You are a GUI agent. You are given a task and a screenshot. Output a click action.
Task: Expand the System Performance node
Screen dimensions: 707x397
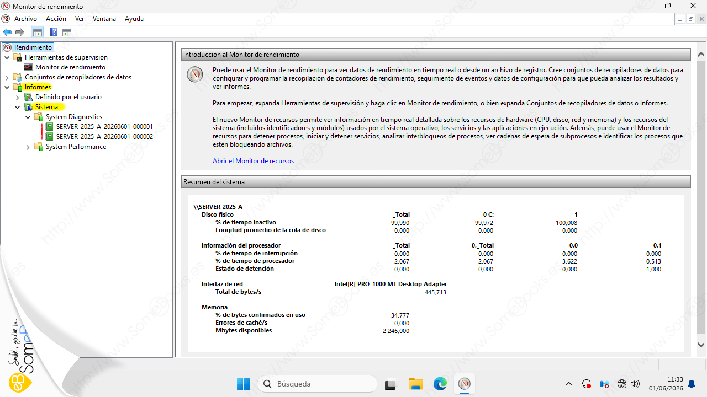28,147
